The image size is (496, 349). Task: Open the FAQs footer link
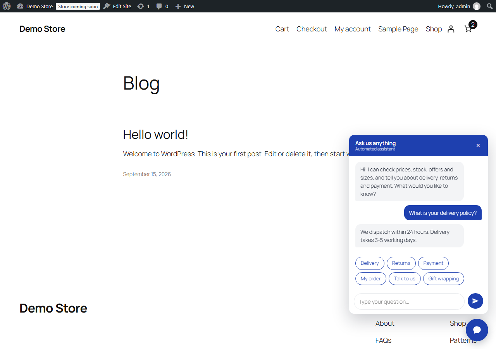383,340
